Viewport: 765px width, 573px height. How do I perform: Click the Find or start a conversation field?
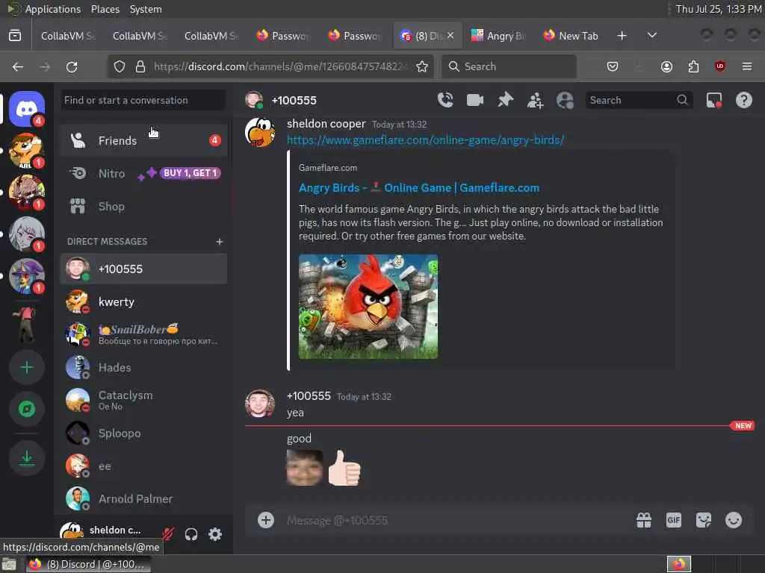click(143, 101)
